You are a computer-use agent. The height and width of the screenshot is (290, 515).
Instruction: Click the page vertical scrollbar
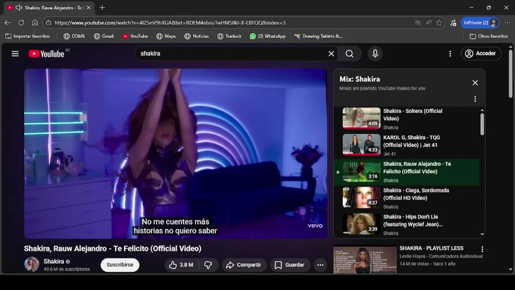coord(511,74)
